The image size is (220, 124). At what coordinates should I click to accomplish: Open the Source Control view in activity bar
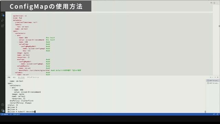click(3, 15)
